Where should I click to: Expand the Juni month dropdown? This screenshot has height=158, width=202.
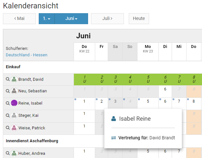71,19
